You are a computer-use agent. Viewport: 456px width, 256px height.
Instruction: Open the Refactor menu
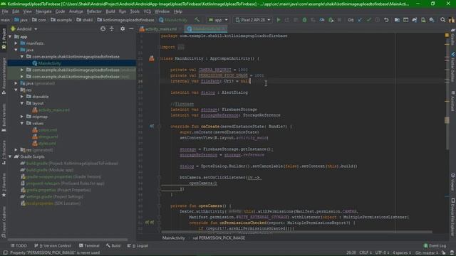[94, 11]
